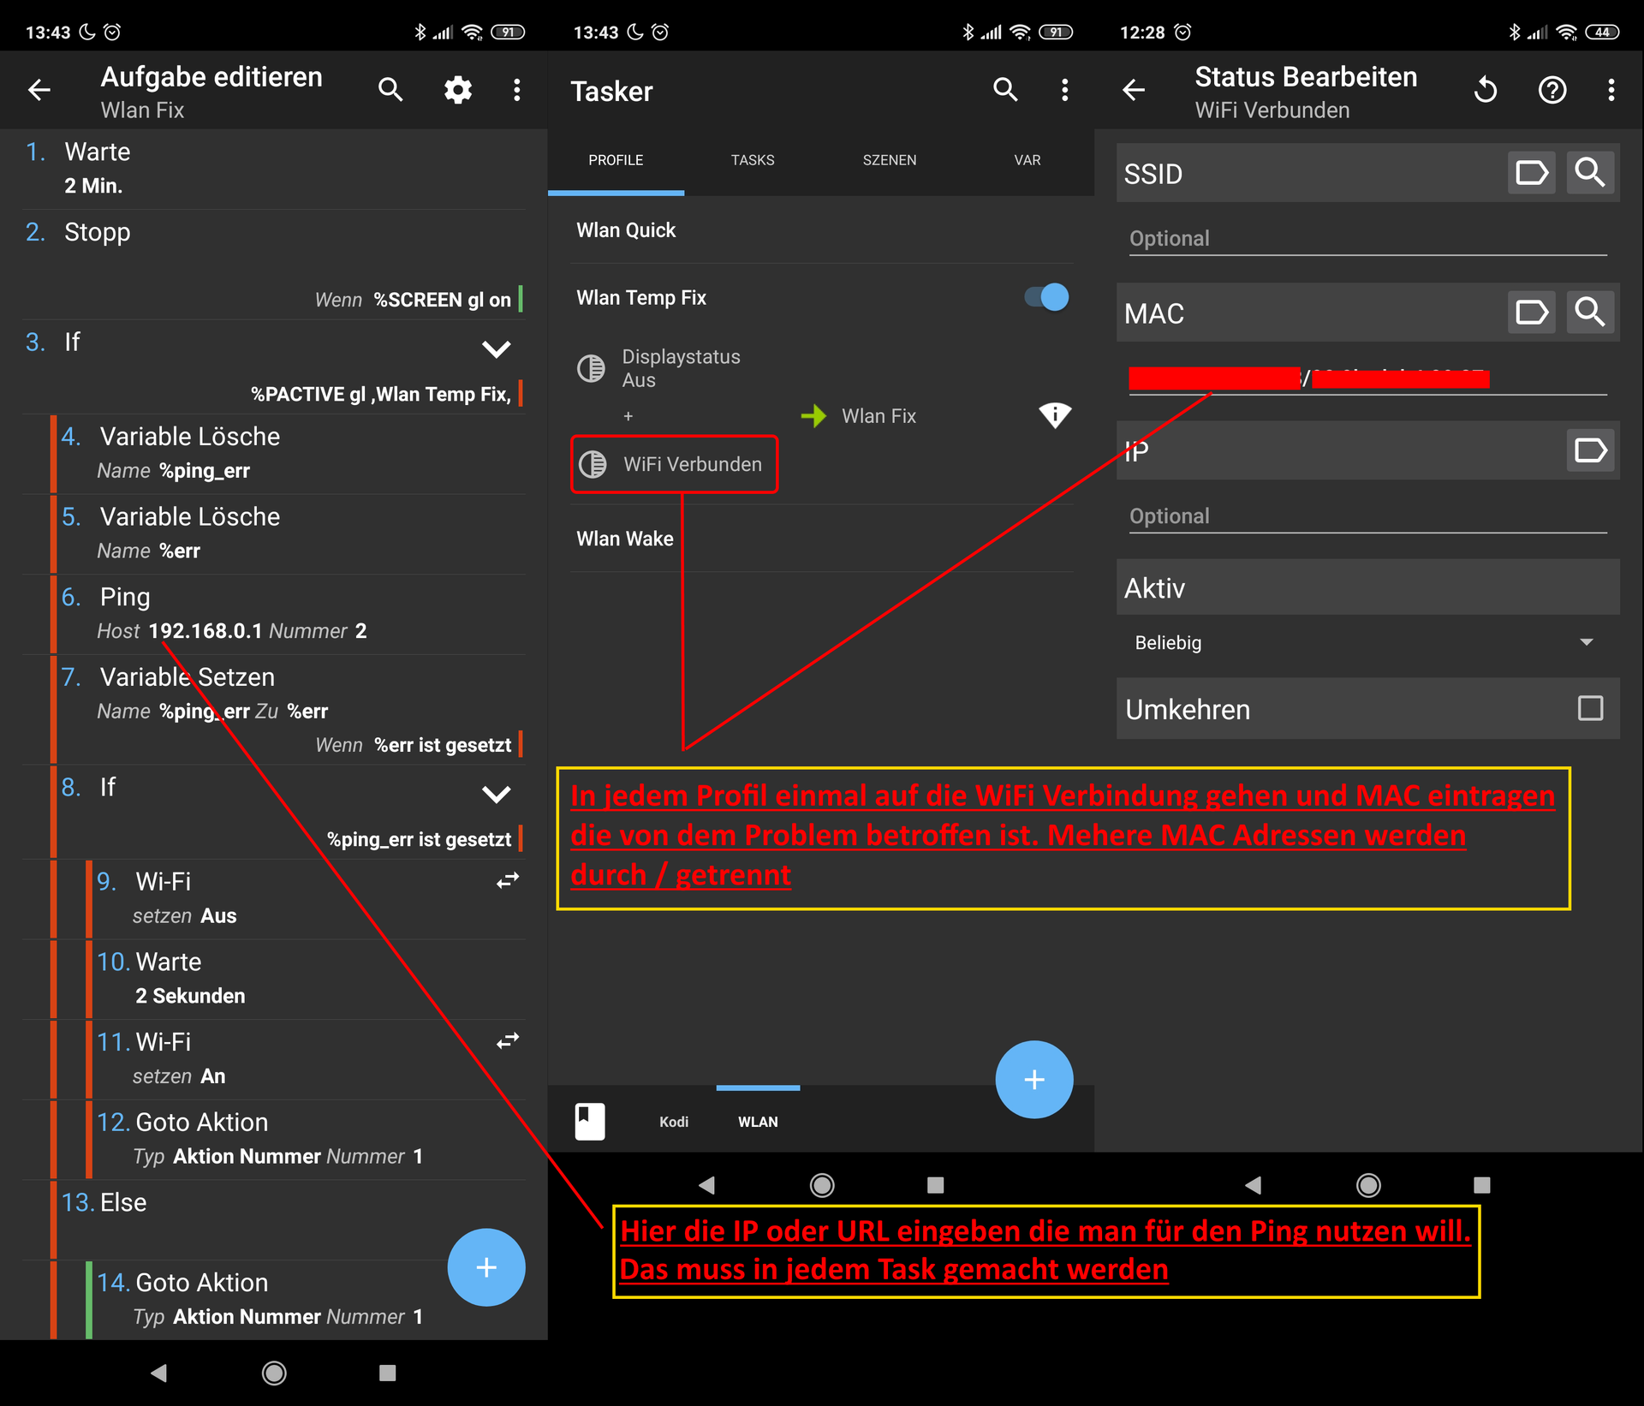Insert variable tag for MAC

click(x=1531, y=312)
